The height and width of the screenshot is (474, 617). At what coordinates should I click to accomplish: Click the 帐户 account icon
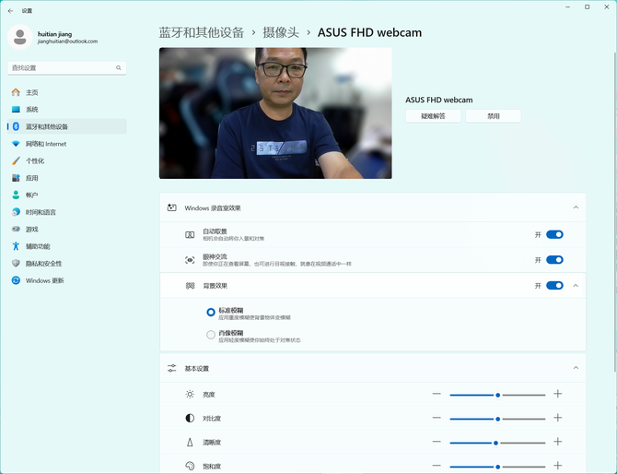pos(16,195)
